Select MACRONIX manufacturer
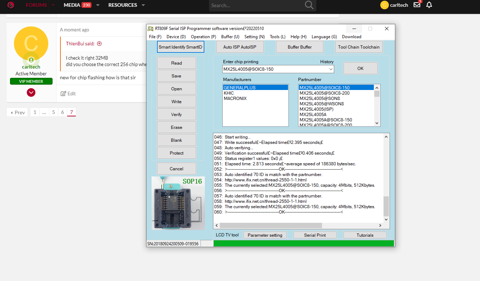Screen dimensions: 480x281 pos(255,98)
